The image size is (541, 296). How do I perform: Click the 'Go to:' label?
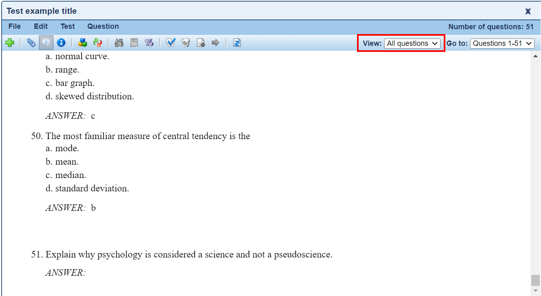(x=457, y=43)
